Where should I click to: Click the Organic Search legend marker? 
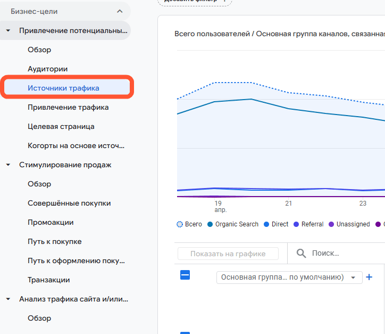tap(211, 224)
